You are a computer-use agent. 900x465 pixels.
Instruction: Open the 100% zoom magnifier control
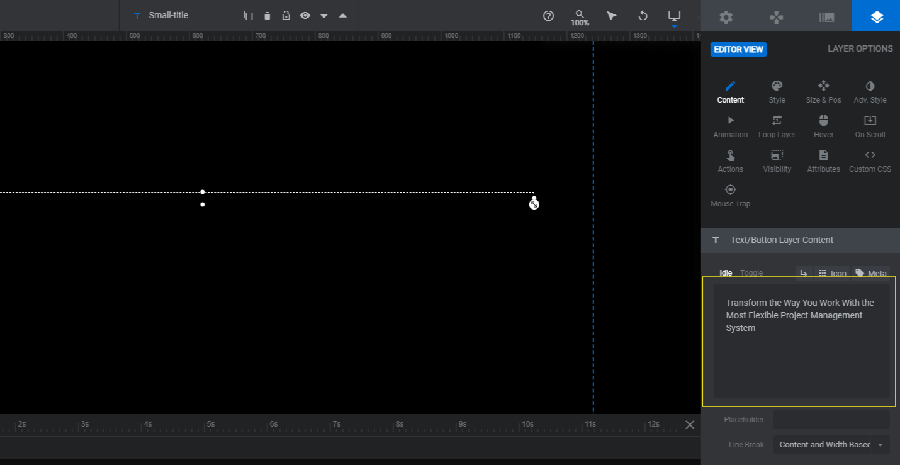pyautogui.click(x=580, y=18)
